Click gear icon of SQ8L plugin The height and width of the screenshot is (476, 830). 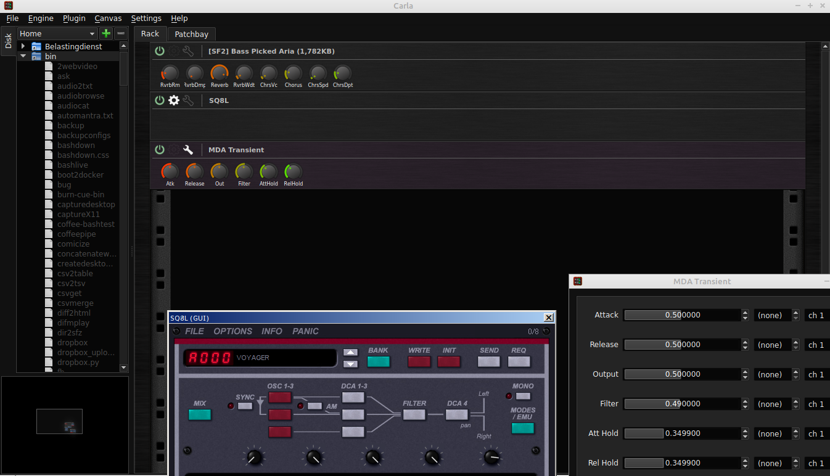pyautogui.click(x=174, y=100)
